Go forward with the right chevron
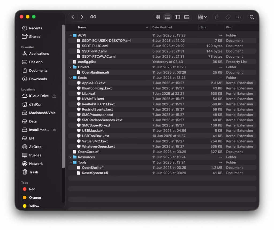 tap(82, 17)
